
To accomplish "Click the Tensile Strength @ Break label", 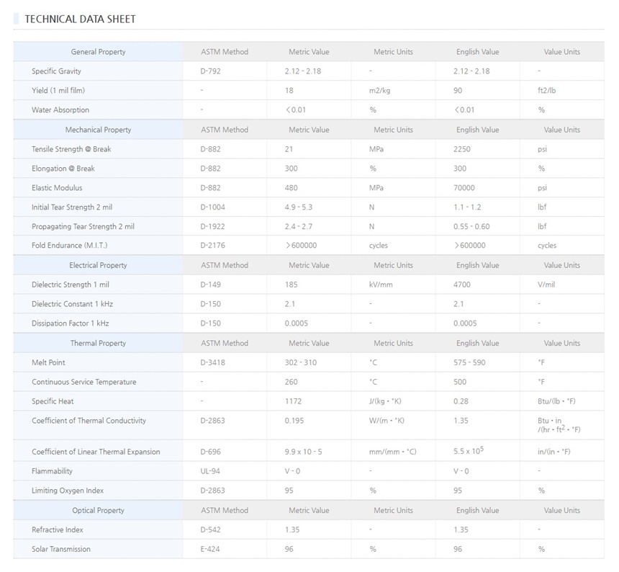I will [x=71, y=149].
